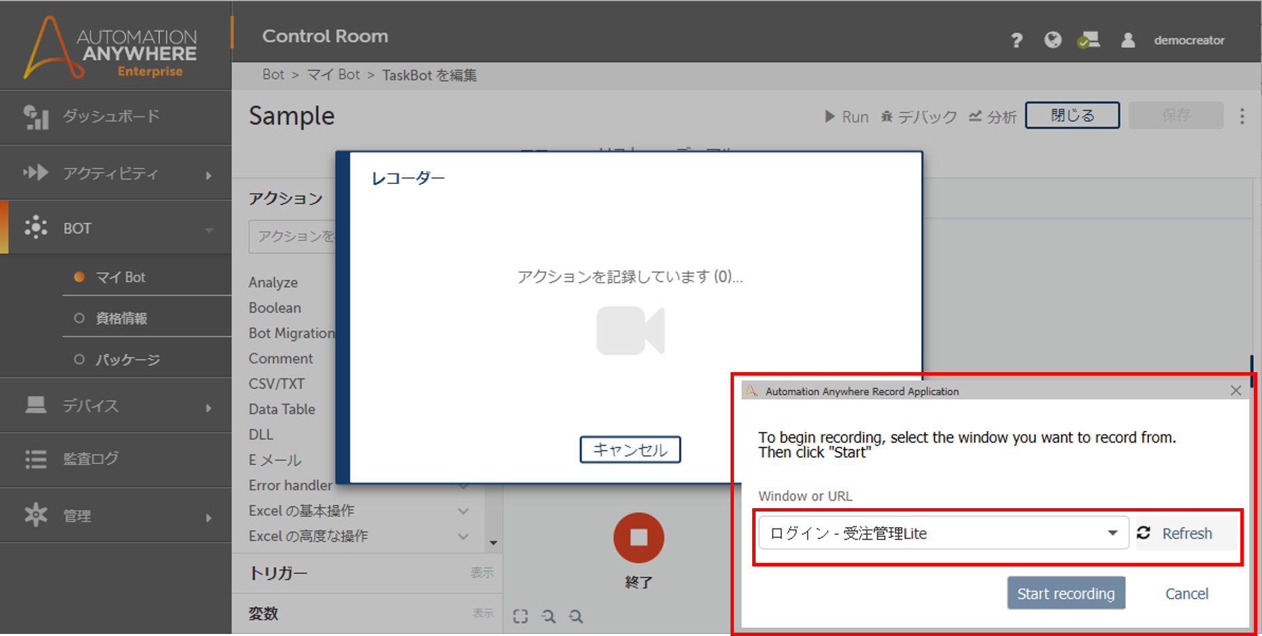This screenshot has width=1262, height=636.
Task: Click the アクティビティ fast-forward icon
Action: coord(35,173)
